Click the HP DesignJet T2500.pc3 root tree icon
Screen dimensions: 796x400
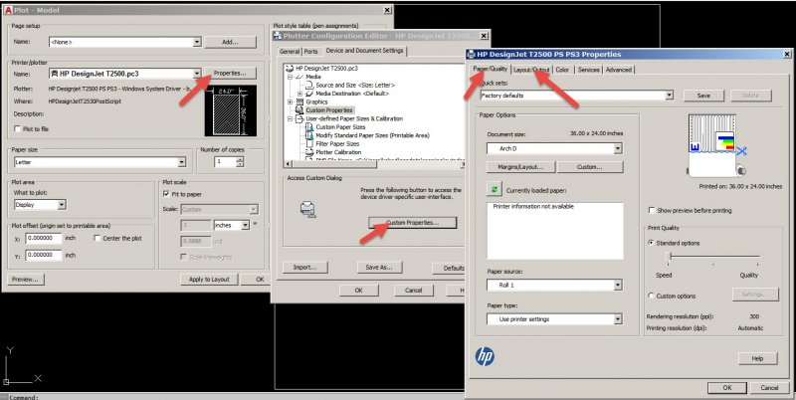[290, 68]
